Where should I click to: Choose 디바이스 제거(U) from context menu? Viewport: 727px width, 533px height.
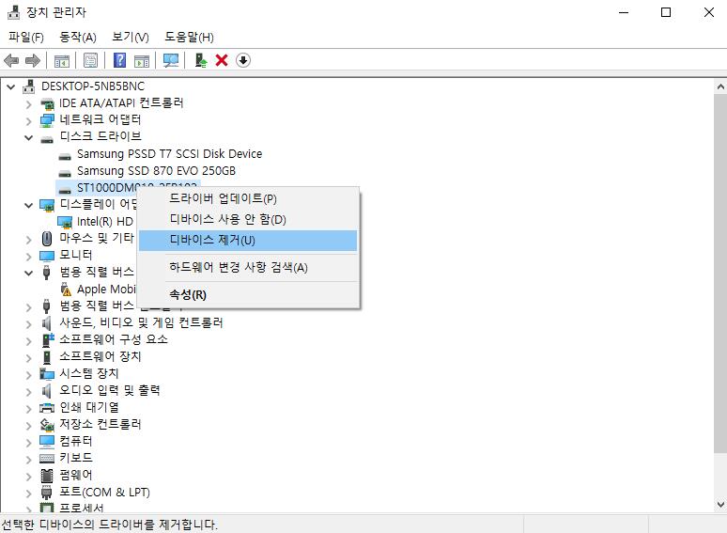(x=248, y=241)
